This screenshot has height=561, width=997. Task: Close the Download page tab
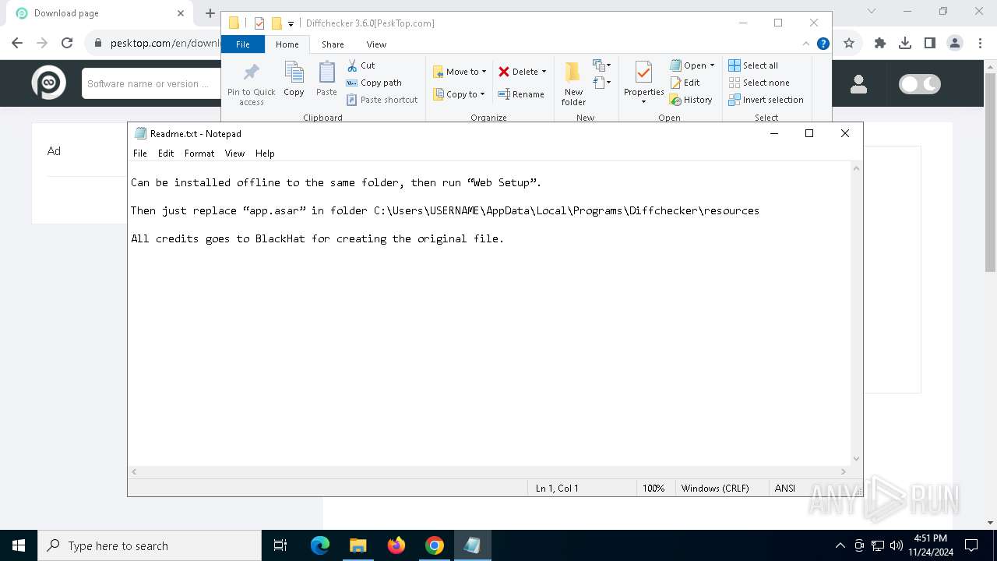180,13
